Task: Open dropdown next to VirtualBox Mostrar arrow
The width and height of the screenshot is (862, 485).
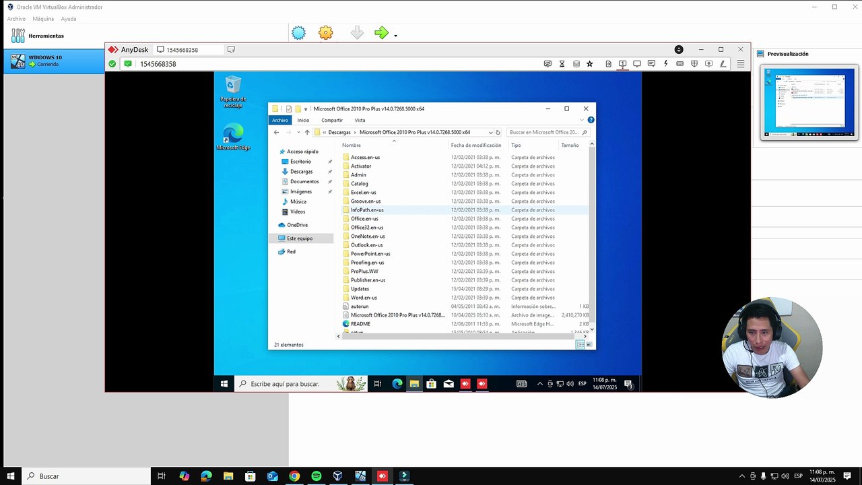Action: (396, 36)
